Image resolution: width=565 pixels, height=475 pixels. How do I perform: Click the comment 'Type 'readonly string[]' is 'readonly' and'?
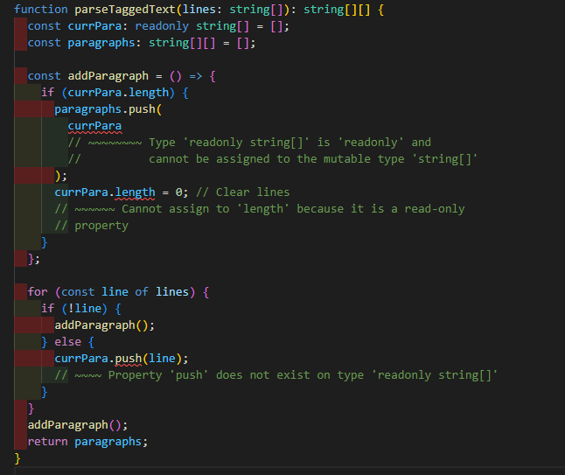[x=289, y=143]
